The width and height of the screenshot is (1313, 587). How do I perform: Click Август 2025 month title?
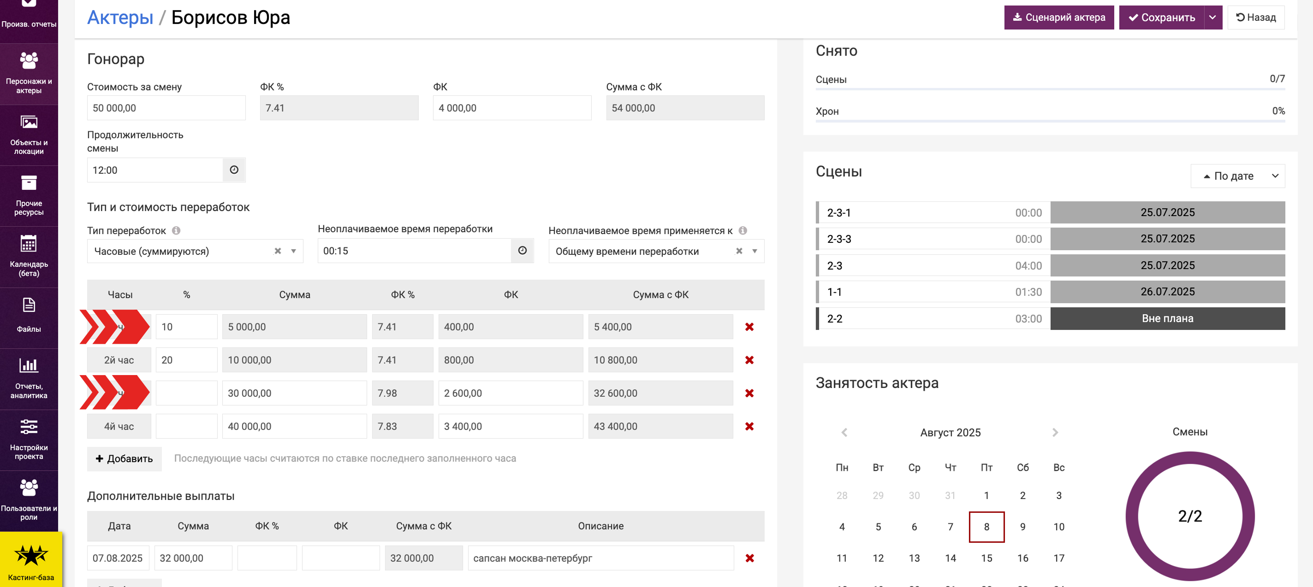950,433
